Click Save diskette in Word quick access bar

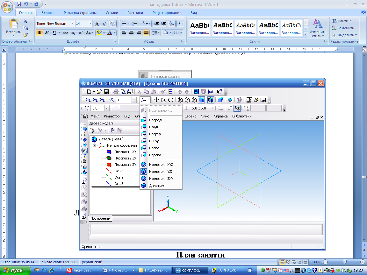(x=19, y=4)
